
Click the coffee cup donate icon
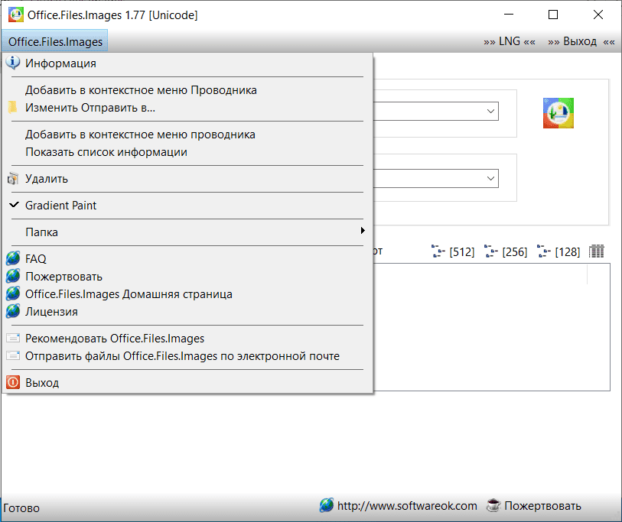493,505
